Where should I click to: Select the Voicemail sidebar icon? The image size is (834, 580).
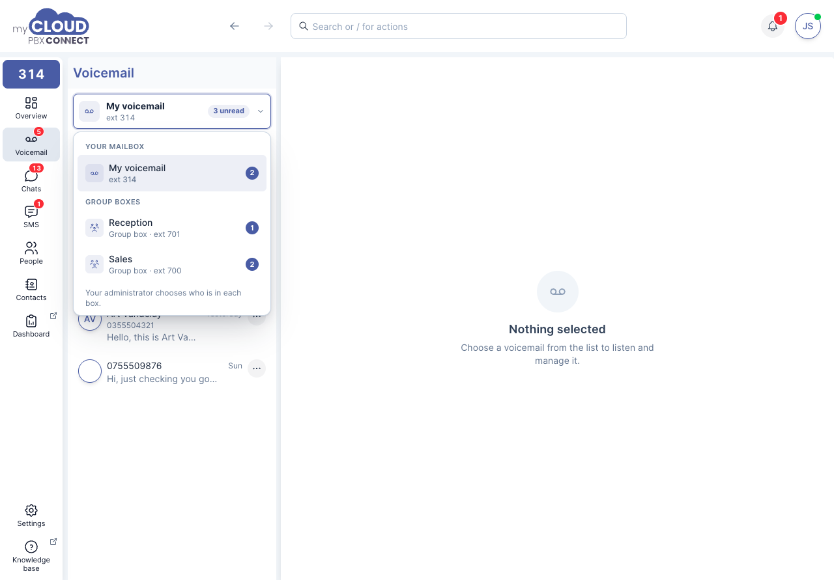tap(31, 145)
